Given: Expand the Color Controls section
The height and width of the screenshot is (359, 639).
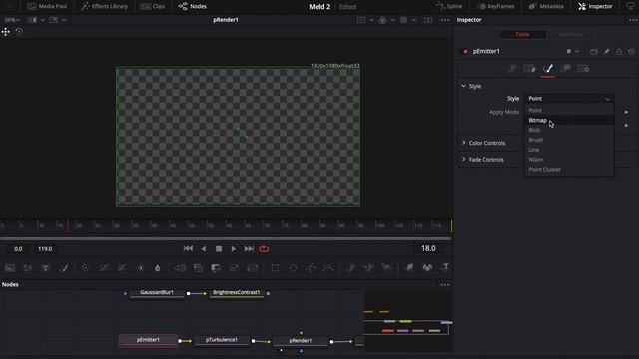Looking at the screenshot, I should click(x=463, y=143).
